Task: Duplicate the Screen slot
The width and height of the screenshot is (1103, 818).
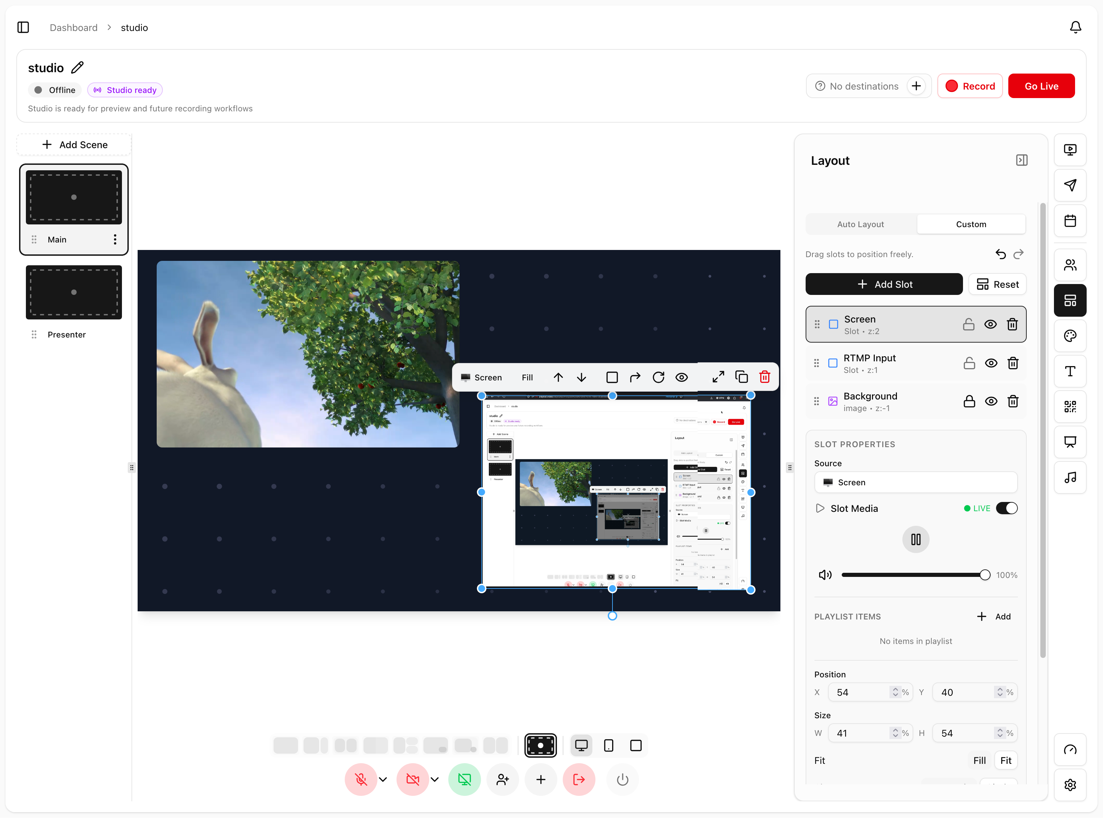Action: coord(742,377)
